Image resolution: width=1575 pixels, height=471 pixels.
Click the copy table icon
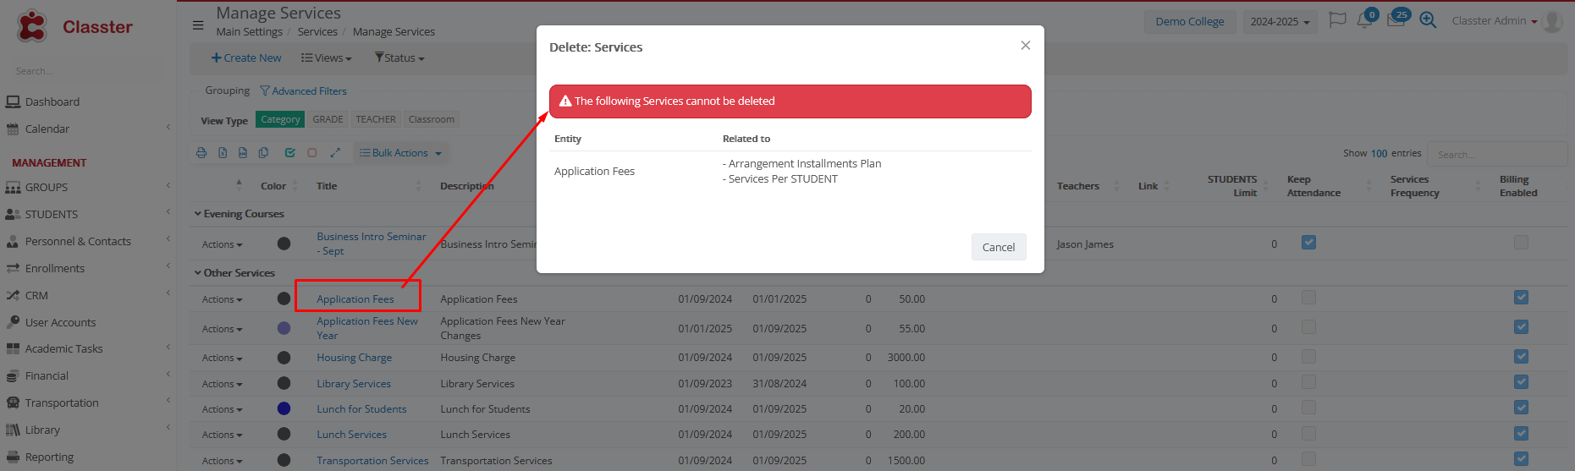[x=263, y=153]
